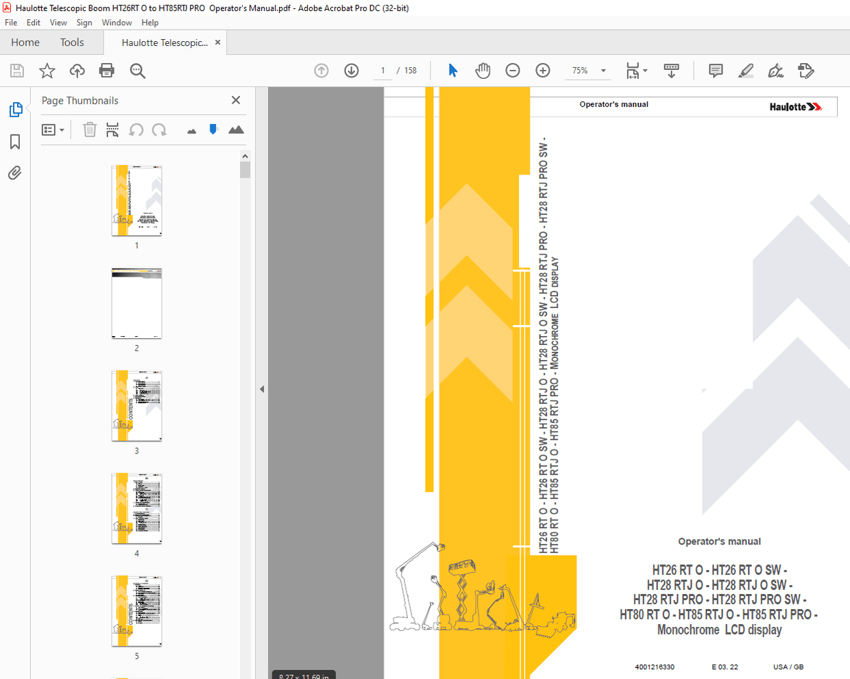Viewport: 850px width, 679px height.
Task: Print the document
Action: click(x=107, y=70)
